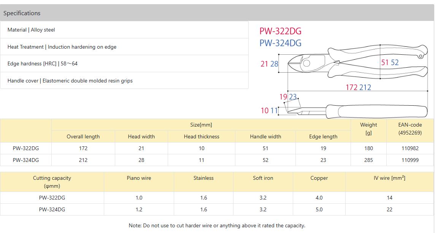Click the red PW-322DG diagram label
Viewport: 435px width, 233px height.
tap(280, 31)
